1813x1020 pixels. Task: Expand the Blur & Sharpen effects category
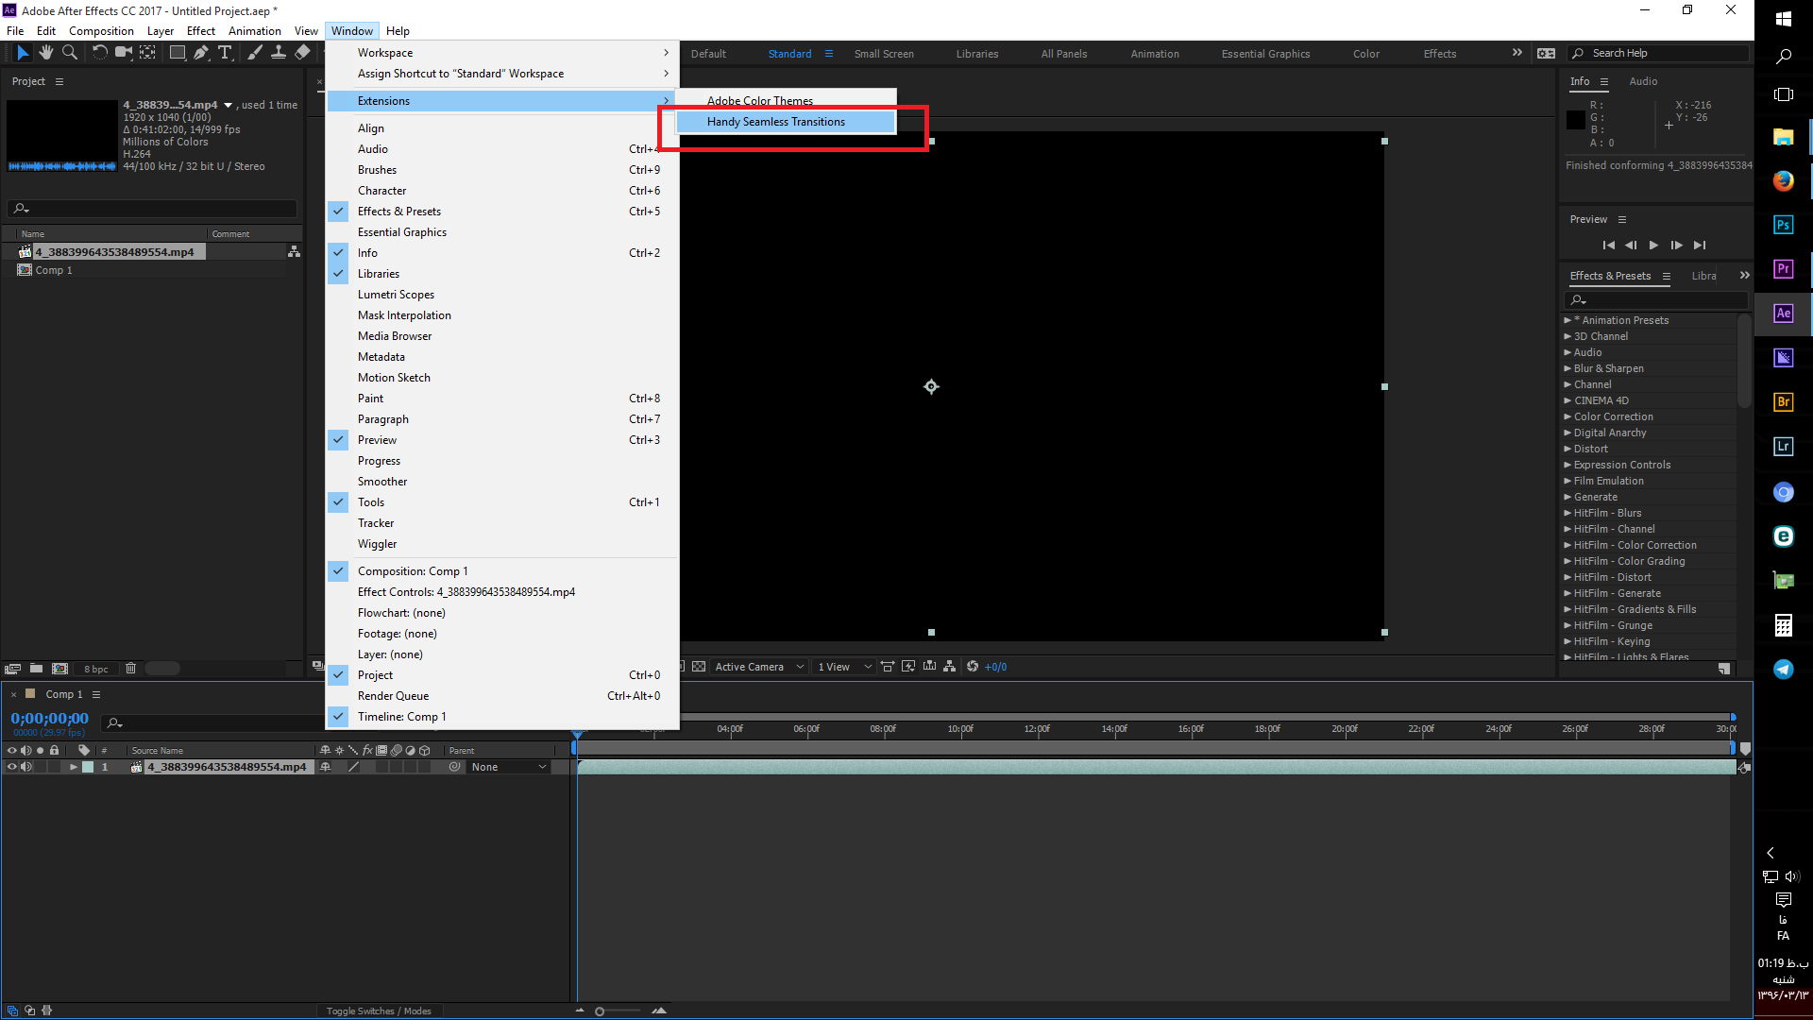tap(1567, 368)
